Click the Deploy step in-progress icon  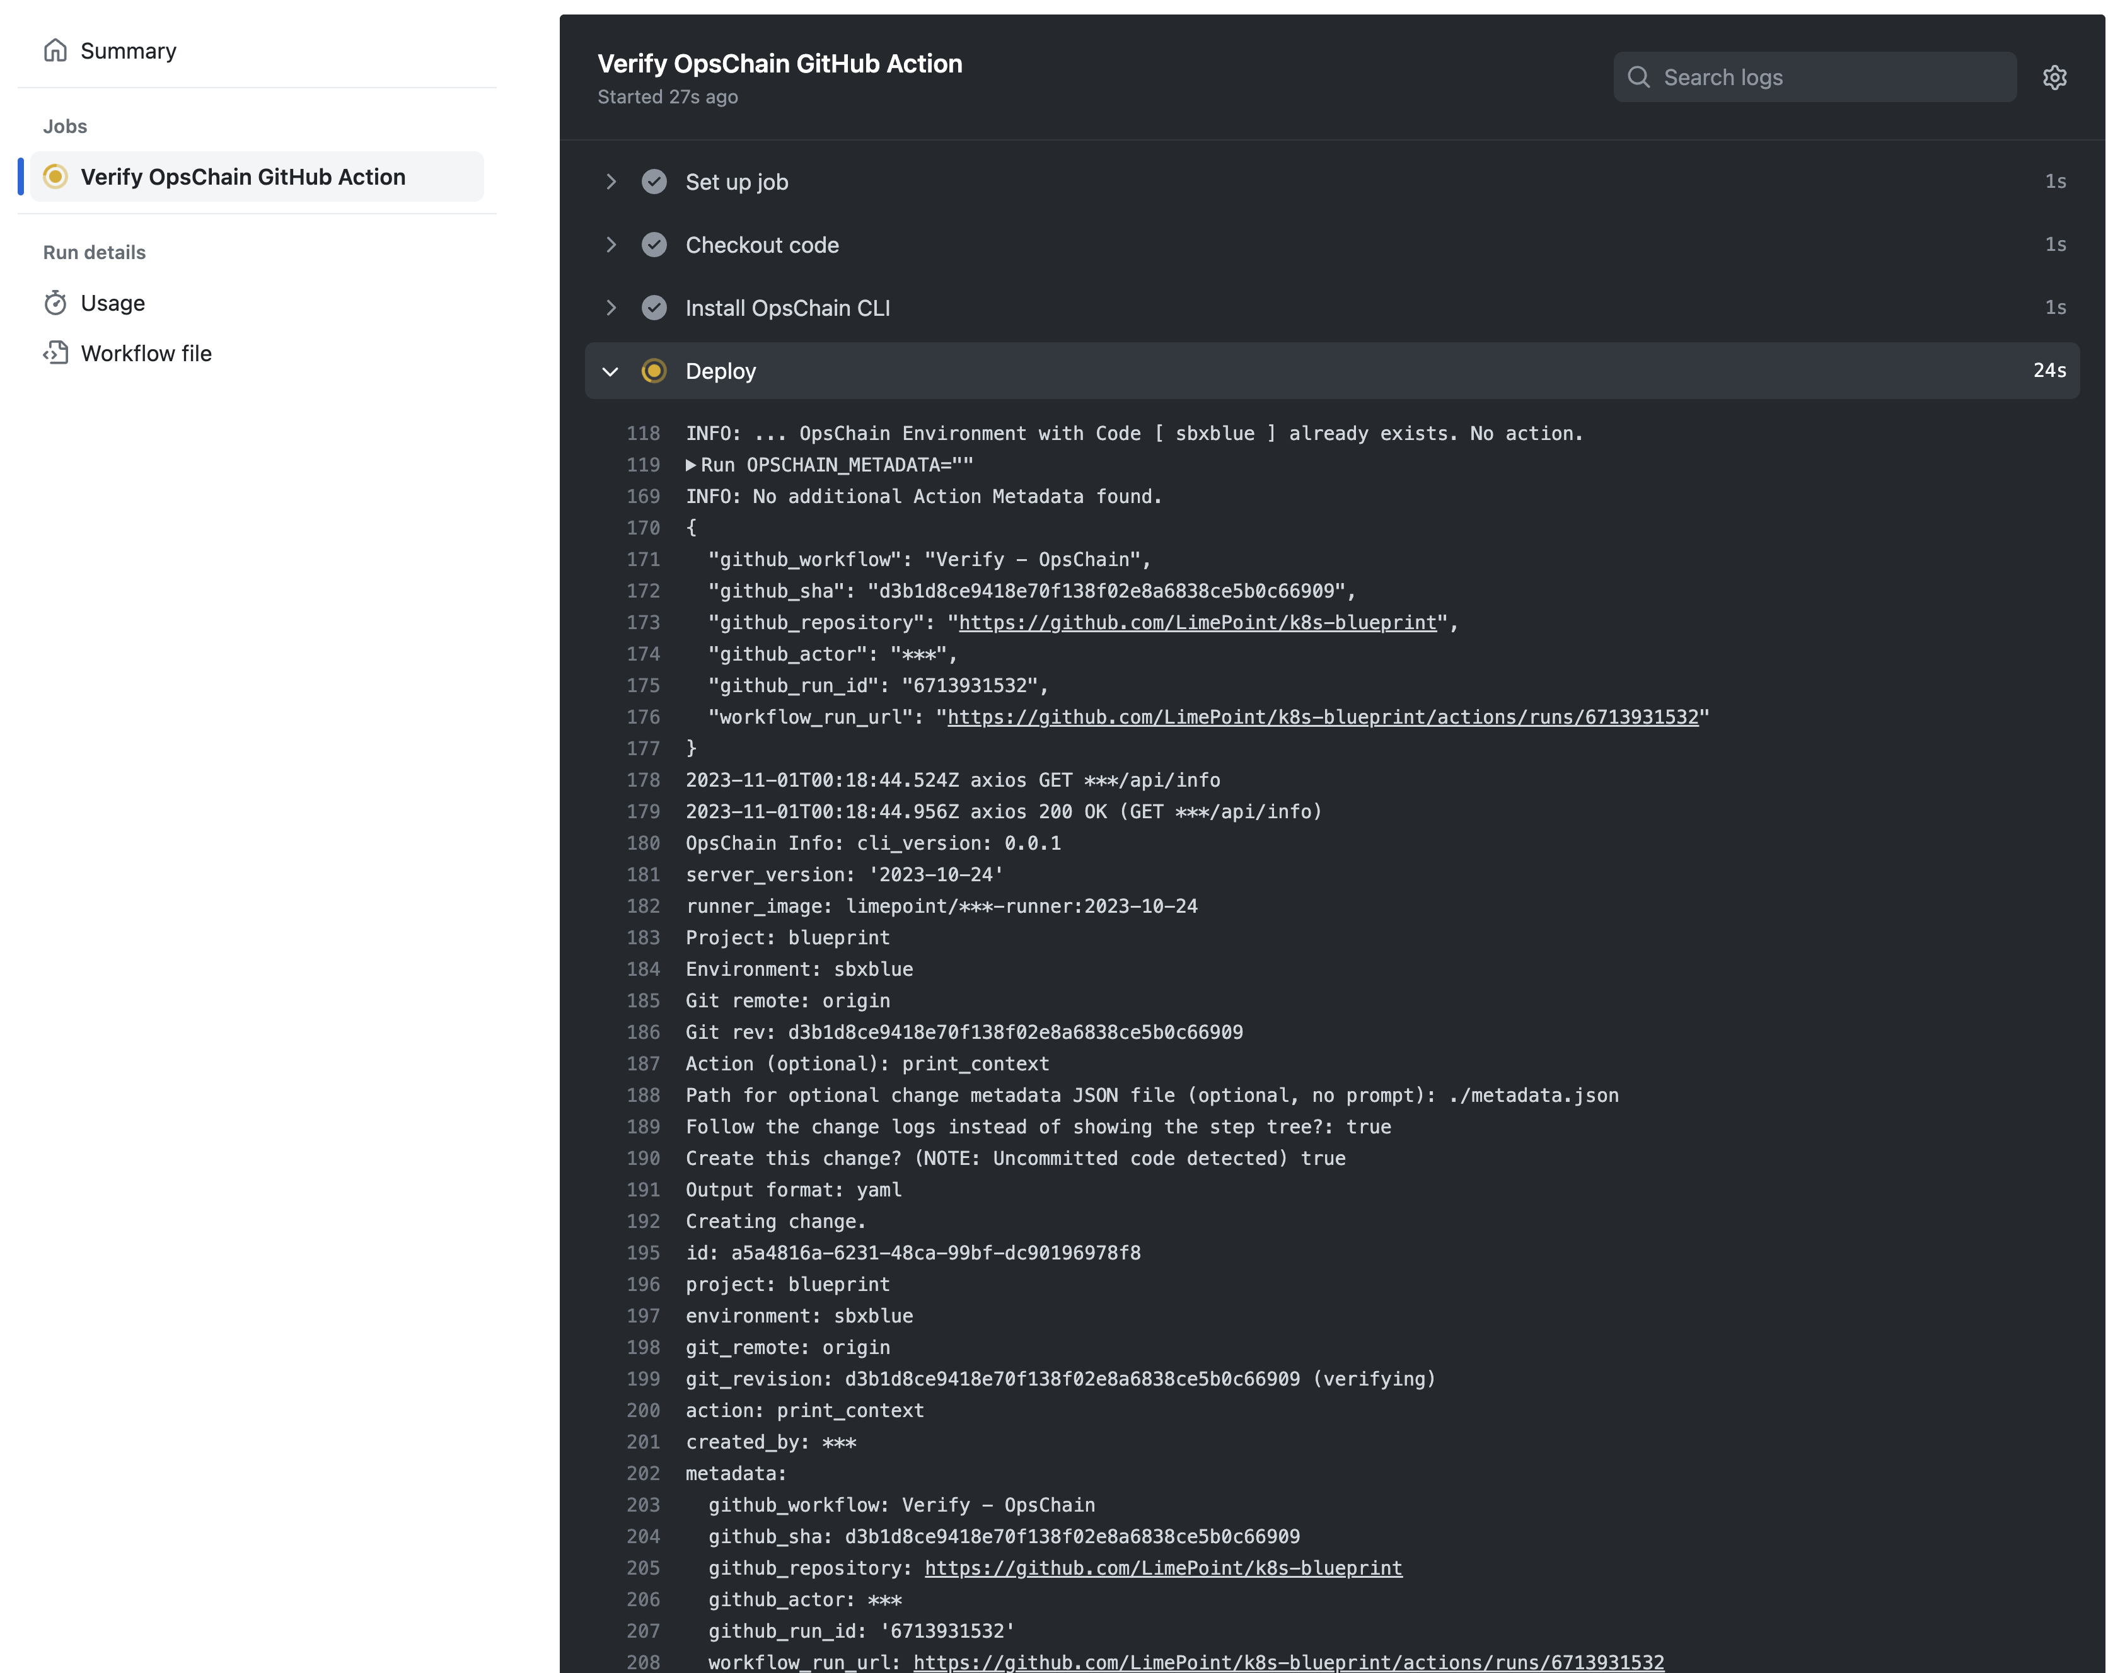(654, 371)
